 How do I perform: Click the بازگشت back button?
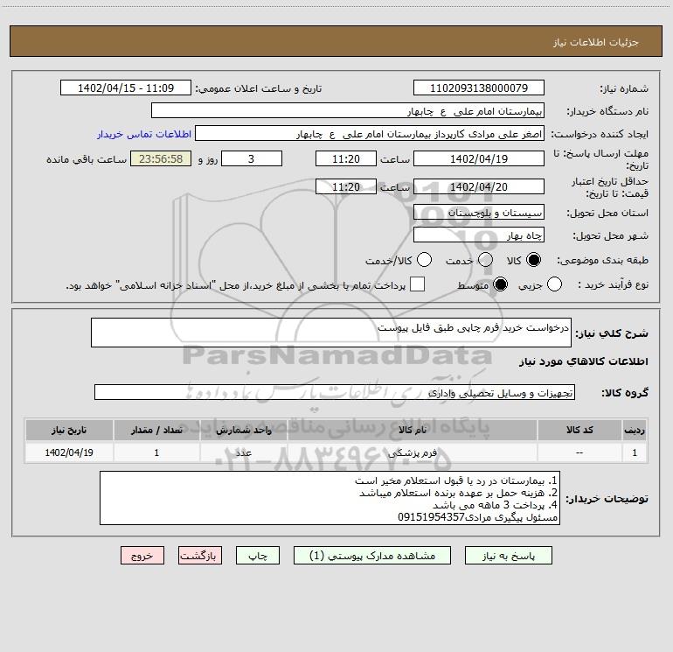(x=200, y=556)
